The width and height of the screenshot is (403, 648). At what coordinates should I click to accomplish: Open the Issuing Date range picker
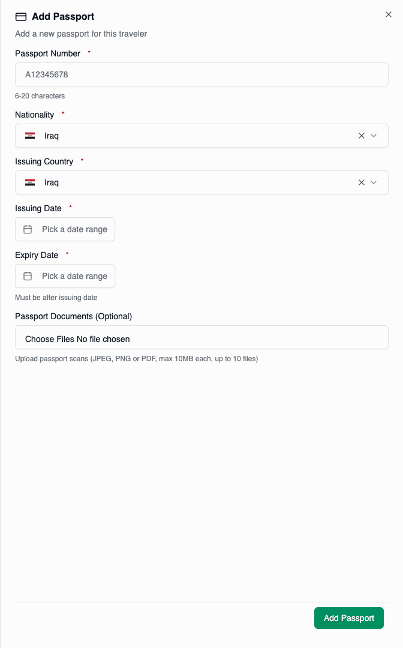click(x=65, y=229)
